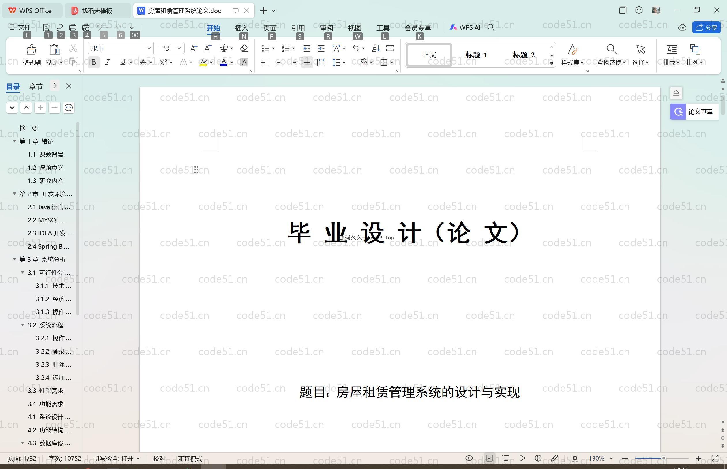This screenshot has width=727, height=469.
Task: Click the decrease indent icon
Action: [x=307, y=48]
